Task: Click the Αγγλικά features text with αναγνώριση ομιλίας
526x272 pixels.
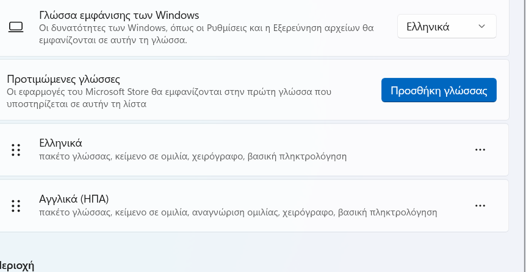Action: pos(238,212)
